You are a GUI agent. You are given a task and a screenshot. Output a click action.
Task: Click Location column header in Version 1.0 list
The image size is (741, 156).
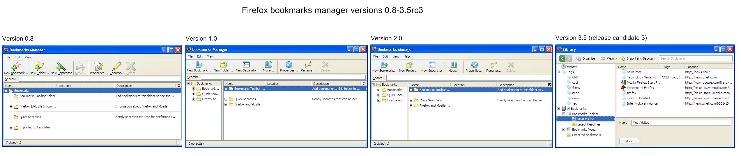pyautogui.click(x=288, y=83)
